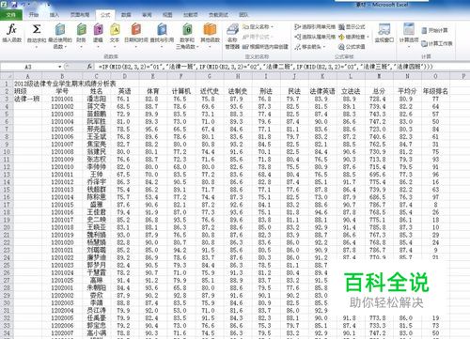Click the 年级排名 header cell
Viewport: 470px width, 339px height.
pyautogui.click(x=435, y=91)
